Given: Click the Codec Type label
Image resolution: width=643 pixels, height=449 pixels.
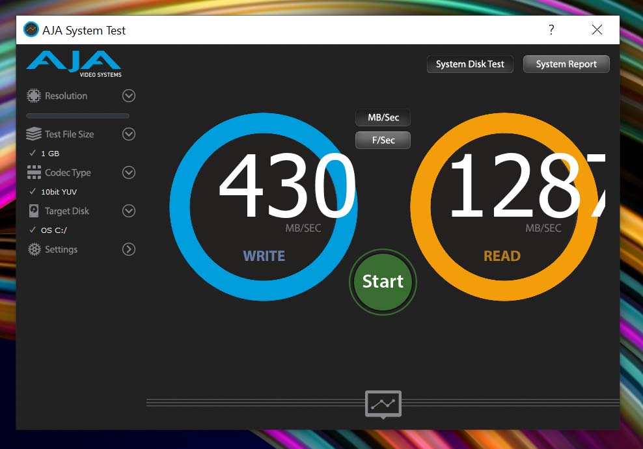Looking at the screenshot, I should [68, 172].
